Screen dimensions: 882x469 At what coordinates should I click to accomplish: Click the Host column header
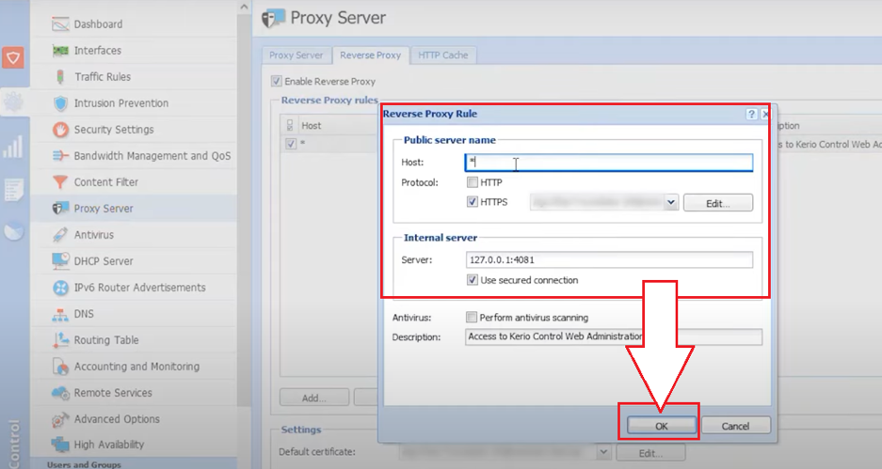[311, 126]
